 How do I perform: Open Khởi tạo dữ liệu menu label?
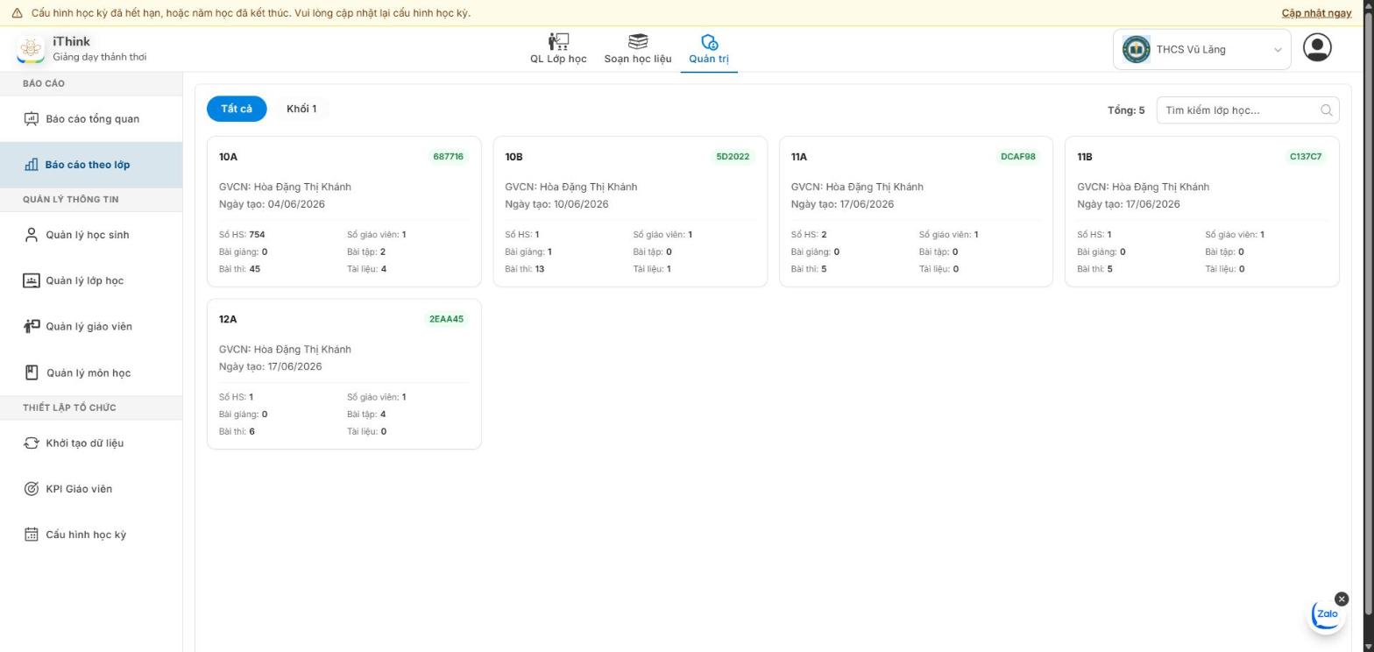(85, 443)
